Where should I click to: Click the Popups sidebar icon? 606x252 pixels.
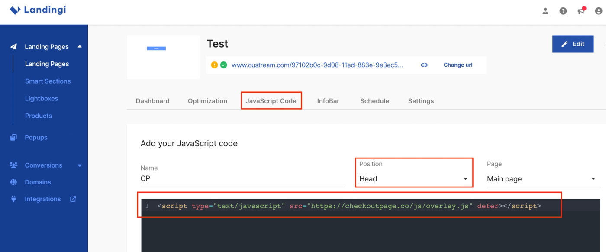13,137
